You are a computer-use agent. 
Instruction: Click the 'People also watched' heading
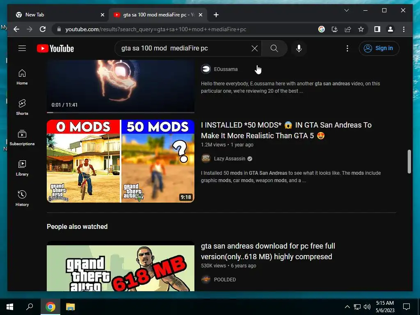click(77, 226)
